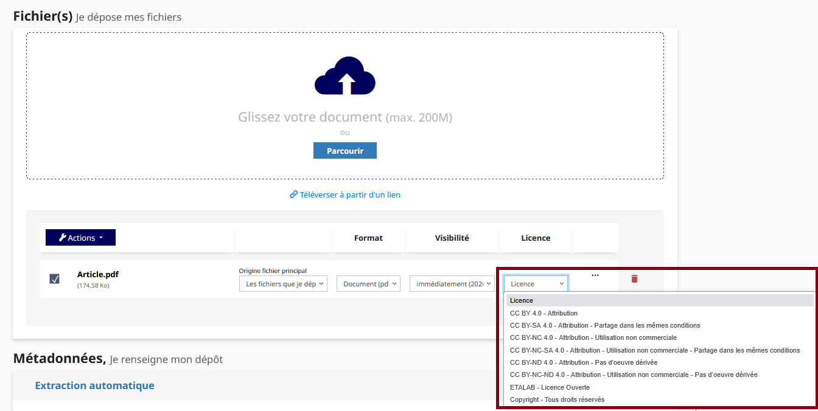Viewport: 818px width, 411px height.
Task: Choose CC BY 4.0 - Attribution licence
Action: [x=544, y=313]
